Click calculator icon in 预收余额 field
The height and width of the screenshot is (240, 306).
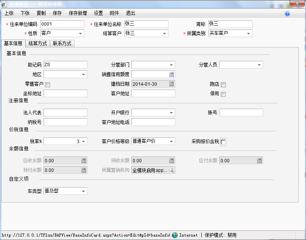(x=172, y=161)
